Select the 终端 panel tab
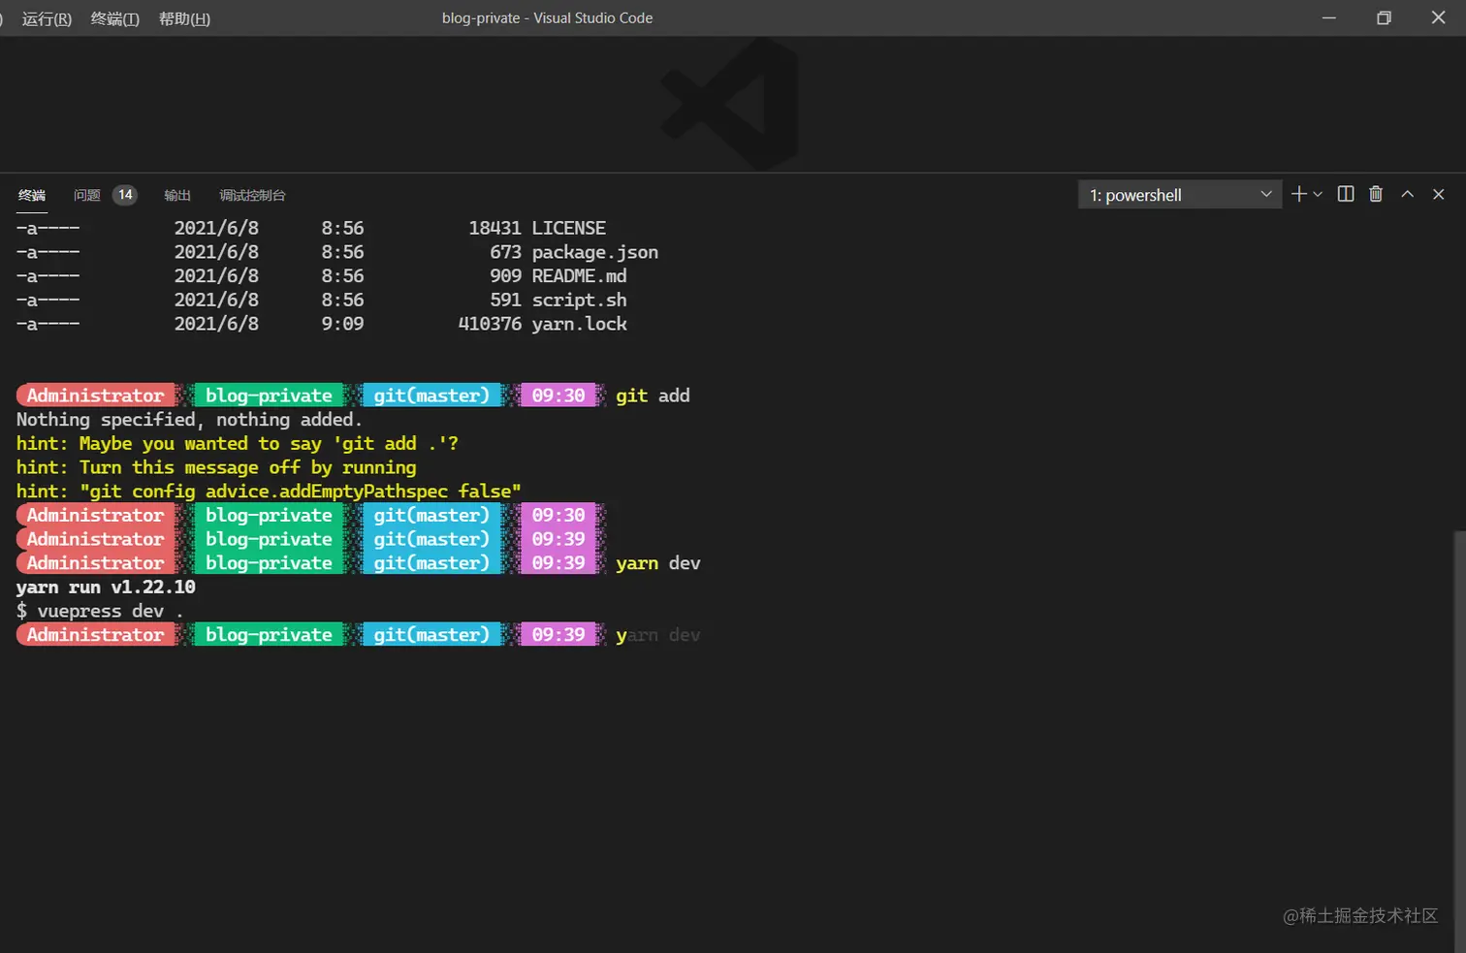 coord(32,195)
